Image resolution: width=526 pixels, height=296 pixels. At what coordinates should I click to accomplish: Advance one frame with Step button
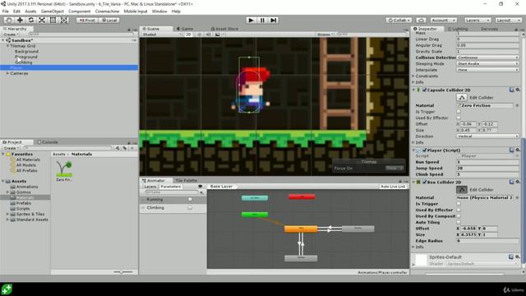click(274, 20)
